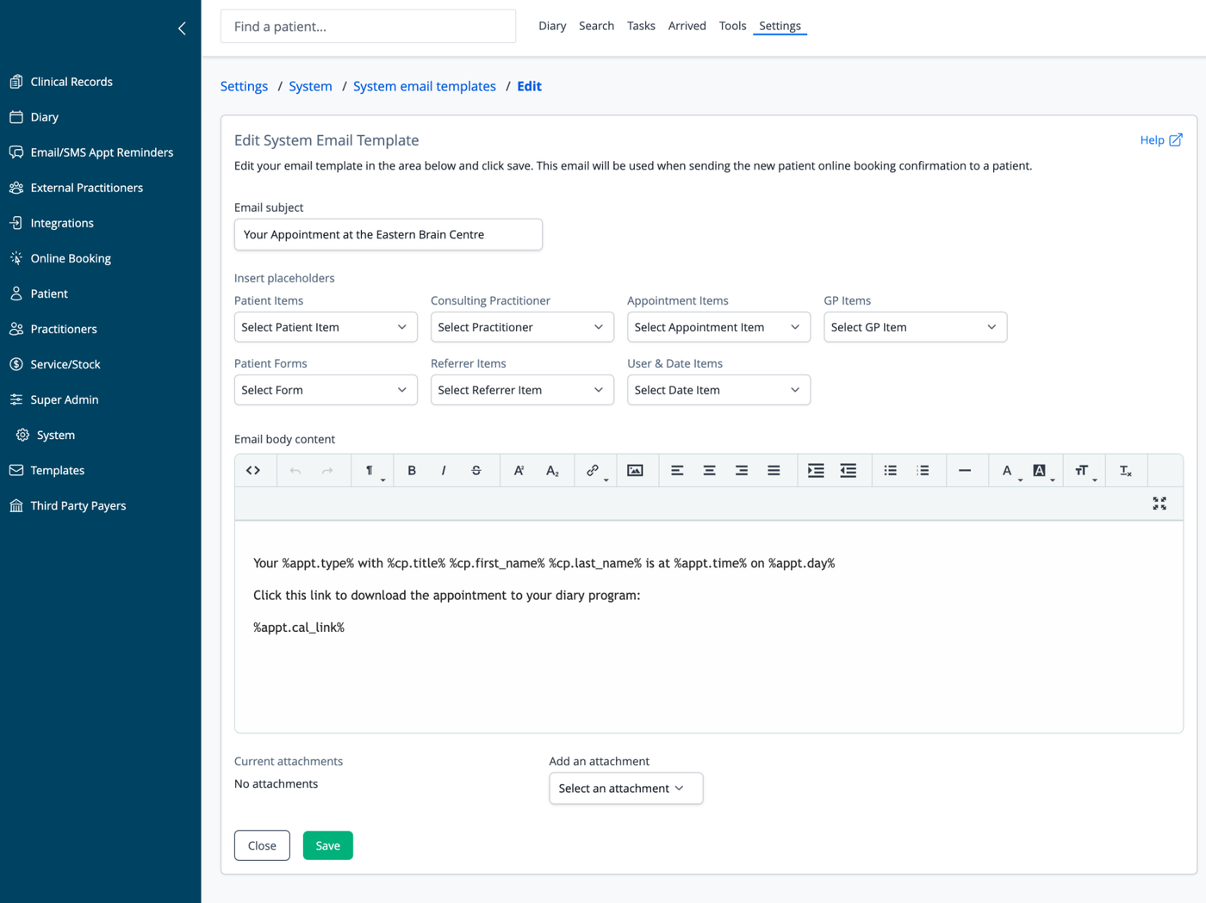Save the email template

(327, 845)
